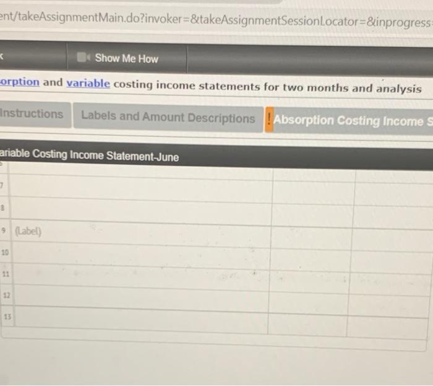Follow the 'variable' hyperlink in the title
433x386 pixels.
88,83
